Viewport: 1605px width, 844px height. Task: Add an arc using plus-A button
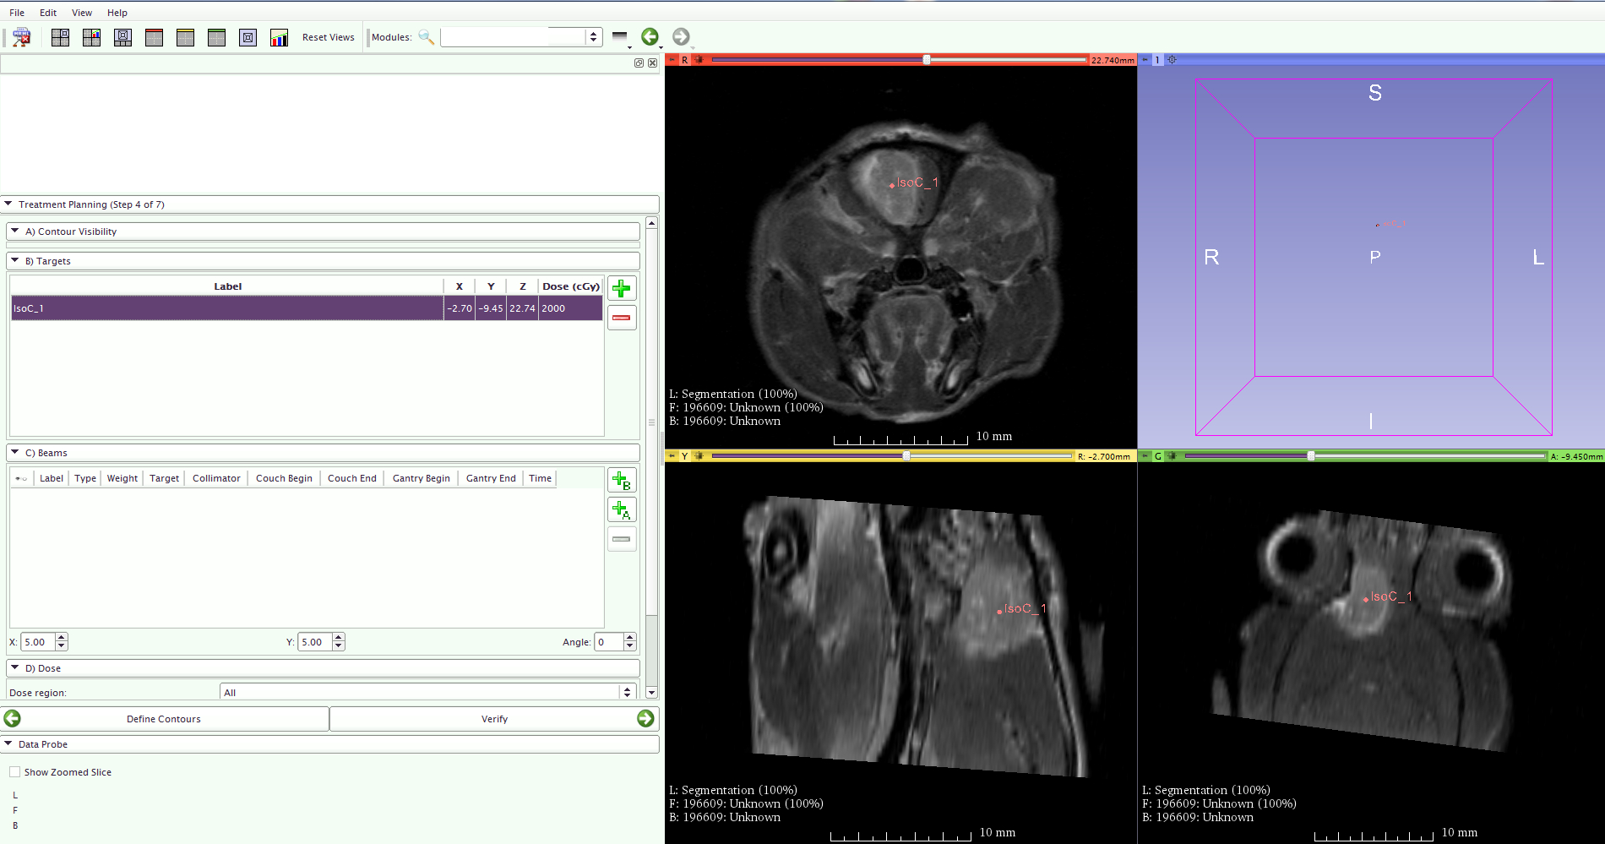click(x=622, y=509)
